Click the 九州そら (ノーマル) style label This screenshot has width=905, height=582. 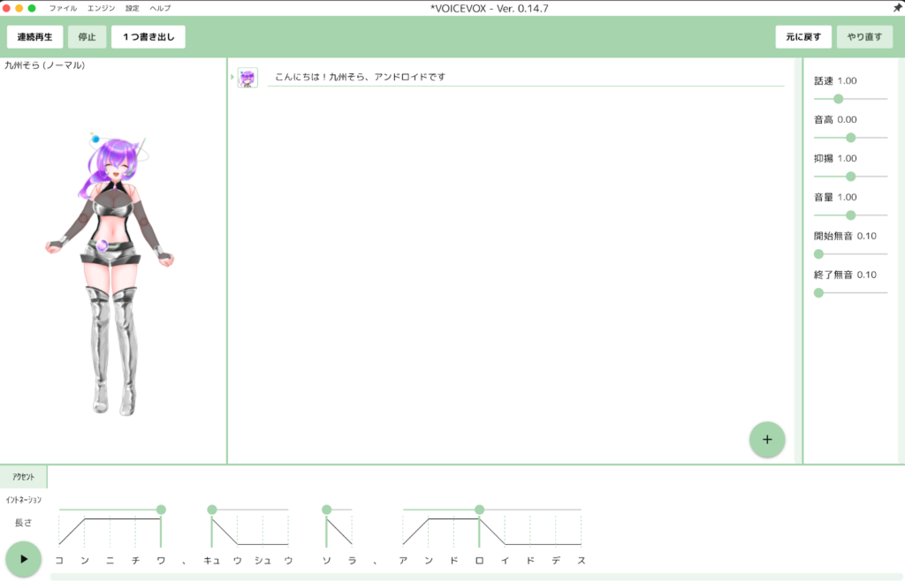point(45,65)
